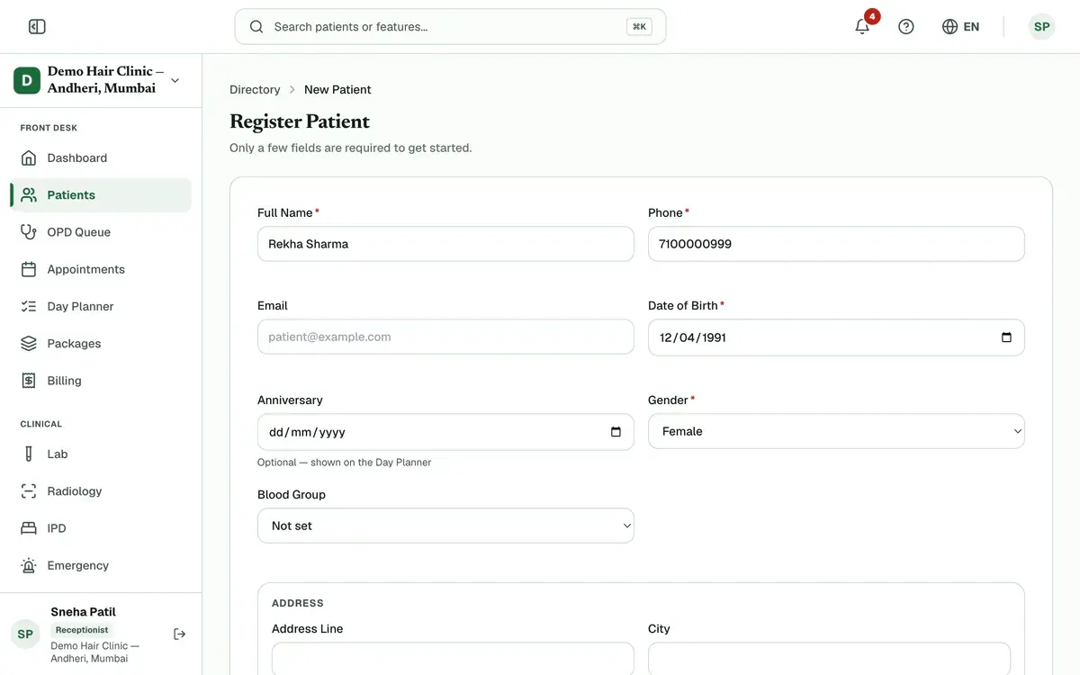Click the Sneha Patil user name
The width and height of the screenshot is (1080, 675).
[83, 612]
